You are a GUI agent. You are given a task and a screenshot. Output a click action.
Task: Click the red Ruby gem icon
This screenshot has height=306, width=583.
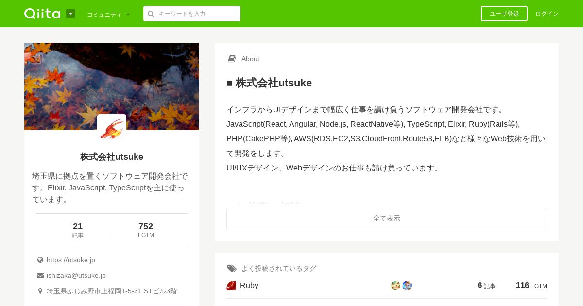tap(231, 286)
